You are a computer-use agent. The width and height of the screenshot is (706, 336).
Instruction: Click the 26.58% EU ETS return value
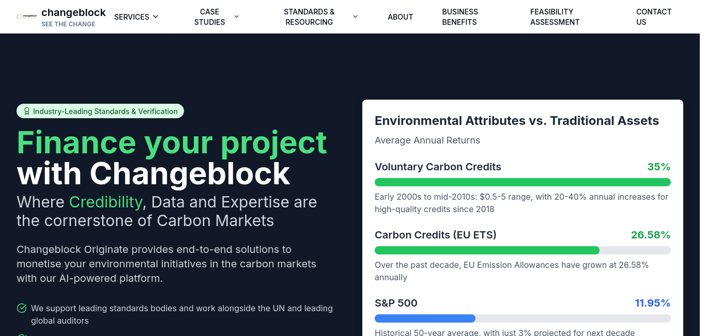click(650, 235)
